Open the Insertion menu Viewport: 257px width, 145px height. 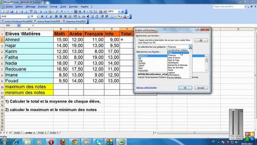[43, 6]
